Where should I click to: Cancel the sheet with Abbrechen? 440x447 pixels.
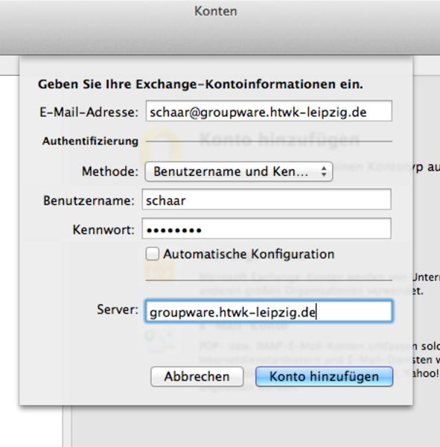pyautogui.click(x=197, y=376)
